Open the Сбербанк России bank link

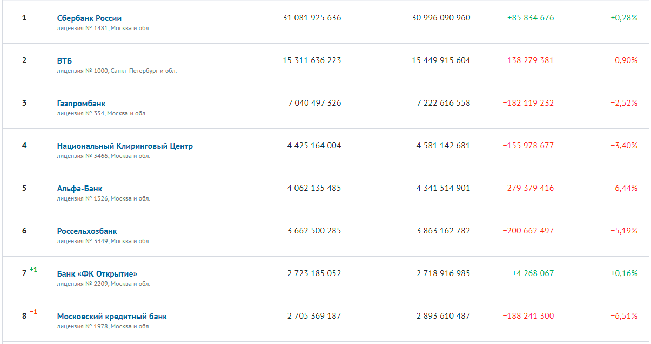pos(89,18)
